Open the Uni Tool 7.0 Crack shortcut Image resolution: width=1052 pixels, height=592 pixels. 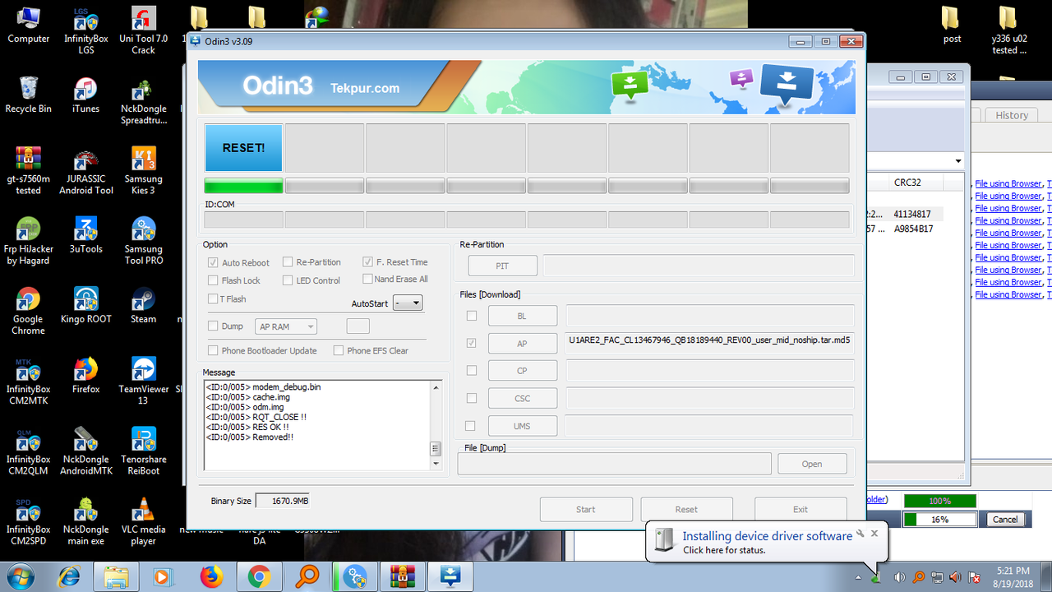pos(143,30)
